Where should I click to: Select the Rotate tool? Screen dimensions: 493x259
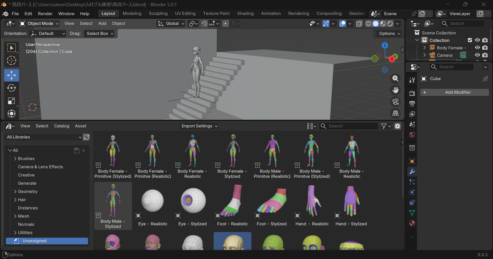(12, 88)
